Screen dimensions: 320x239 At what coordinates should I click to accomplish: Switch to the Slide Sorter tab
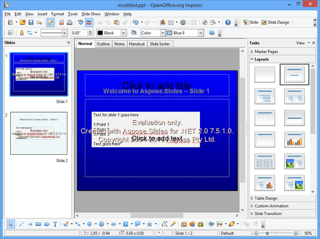[x=160, y=44]
